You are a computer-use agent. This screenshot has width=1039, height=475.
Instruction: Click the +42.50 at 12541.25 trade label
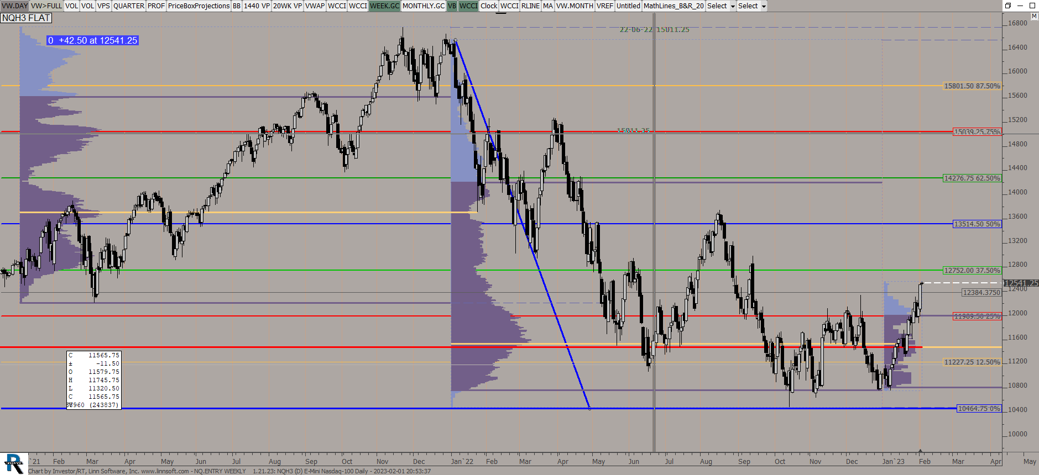(x=92, y=40)
